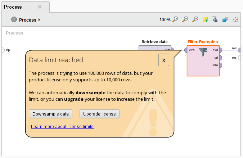Expand the Process breadcrumb arrow
Viewport: 243px width, 158px height.
(39, 20)
